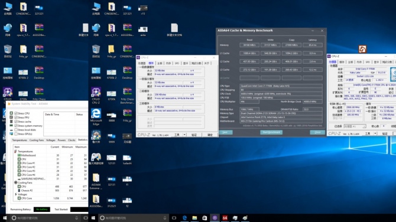Open Microsoft Store from the taskbar

(x=205, y=218)
